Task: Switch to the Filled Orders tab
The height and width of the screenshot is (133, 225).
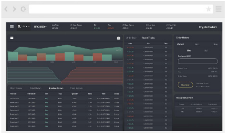Action: (x=36, y=88)
